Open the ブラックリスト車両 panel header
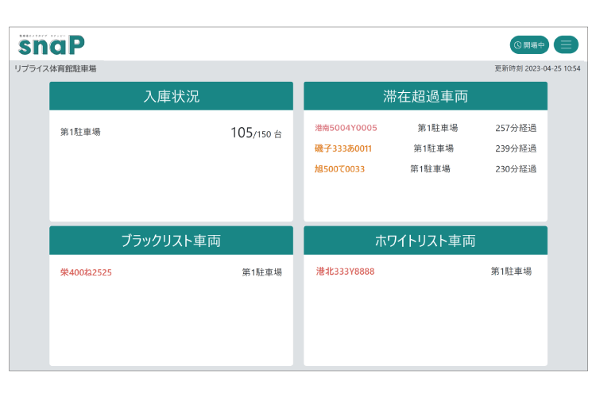Image resolution: width=596 pixels, height=397 pixels. (171, 241)
